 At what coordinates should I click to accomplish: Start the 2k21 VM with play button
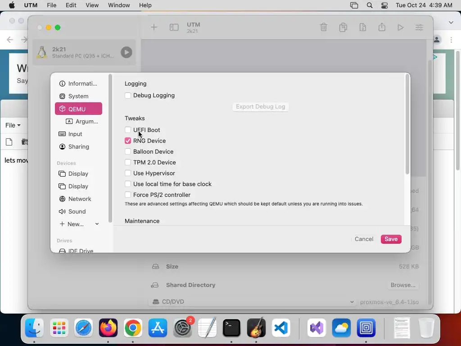point(127,52)
